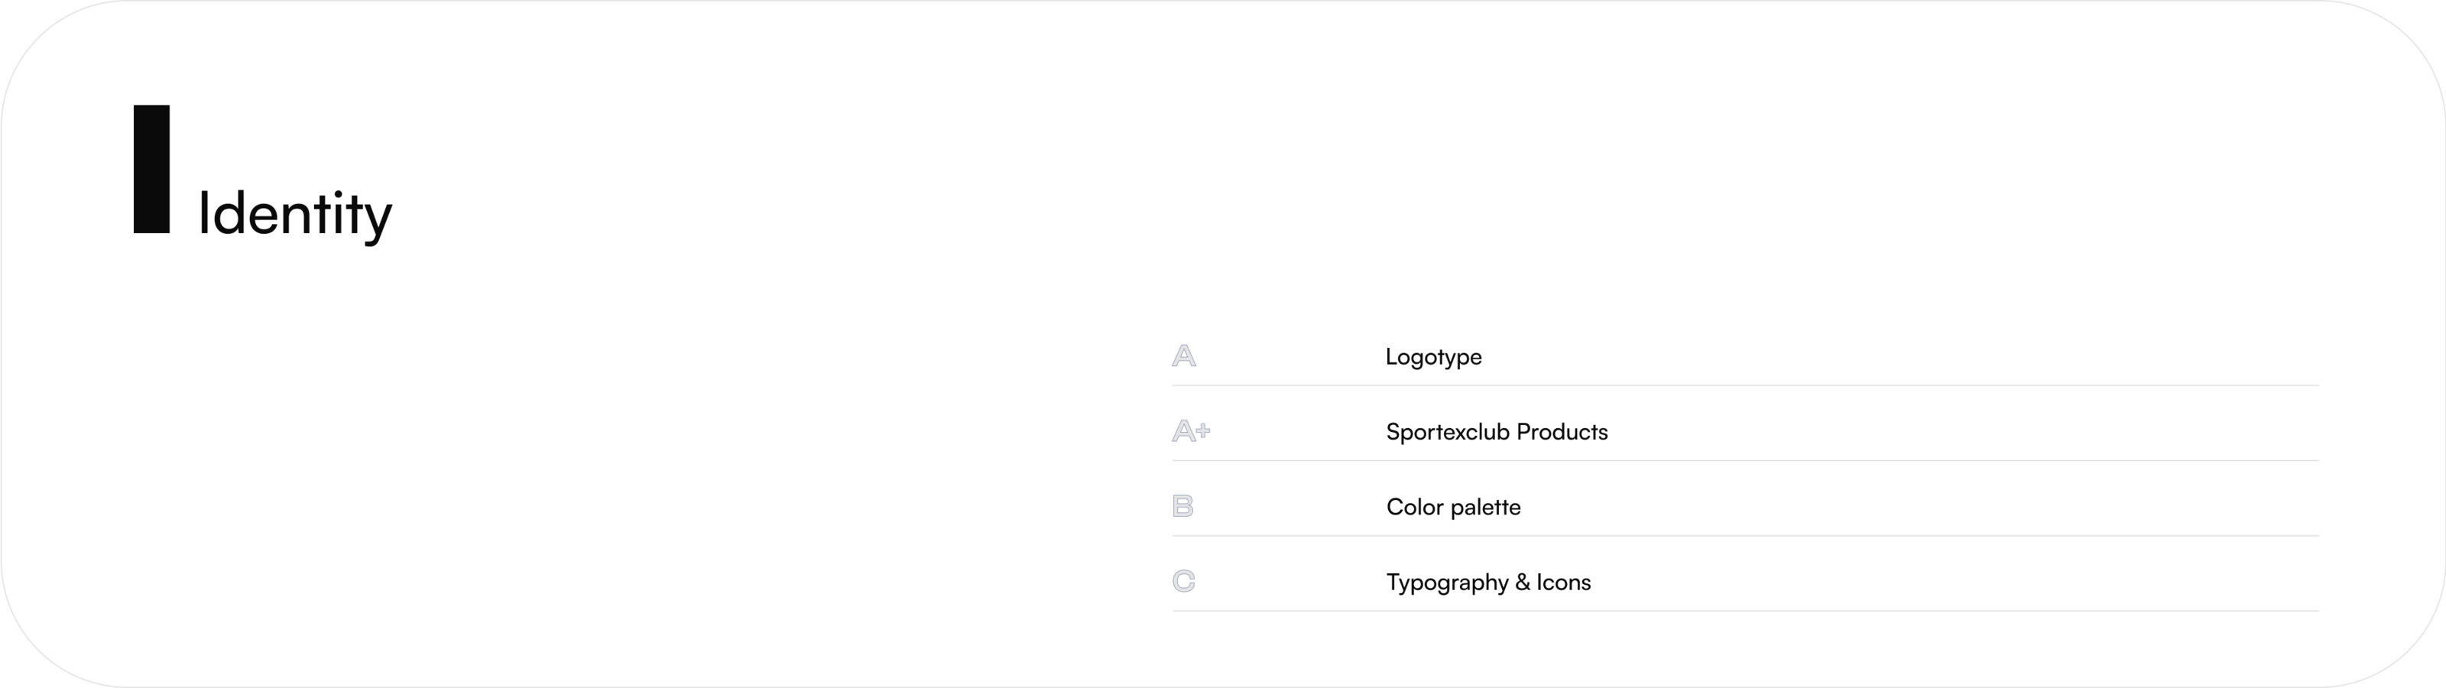The image size is (2446, 688).
Task: Click the black vertical bar beside Identity
Action: coord(151,169)
